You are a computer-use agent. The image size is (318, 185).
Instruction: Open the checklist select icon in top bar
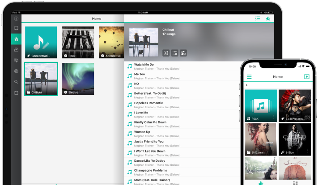pos(257,18)
